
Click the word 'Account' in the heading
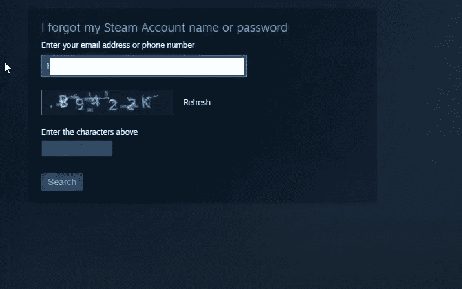[163, 28]
